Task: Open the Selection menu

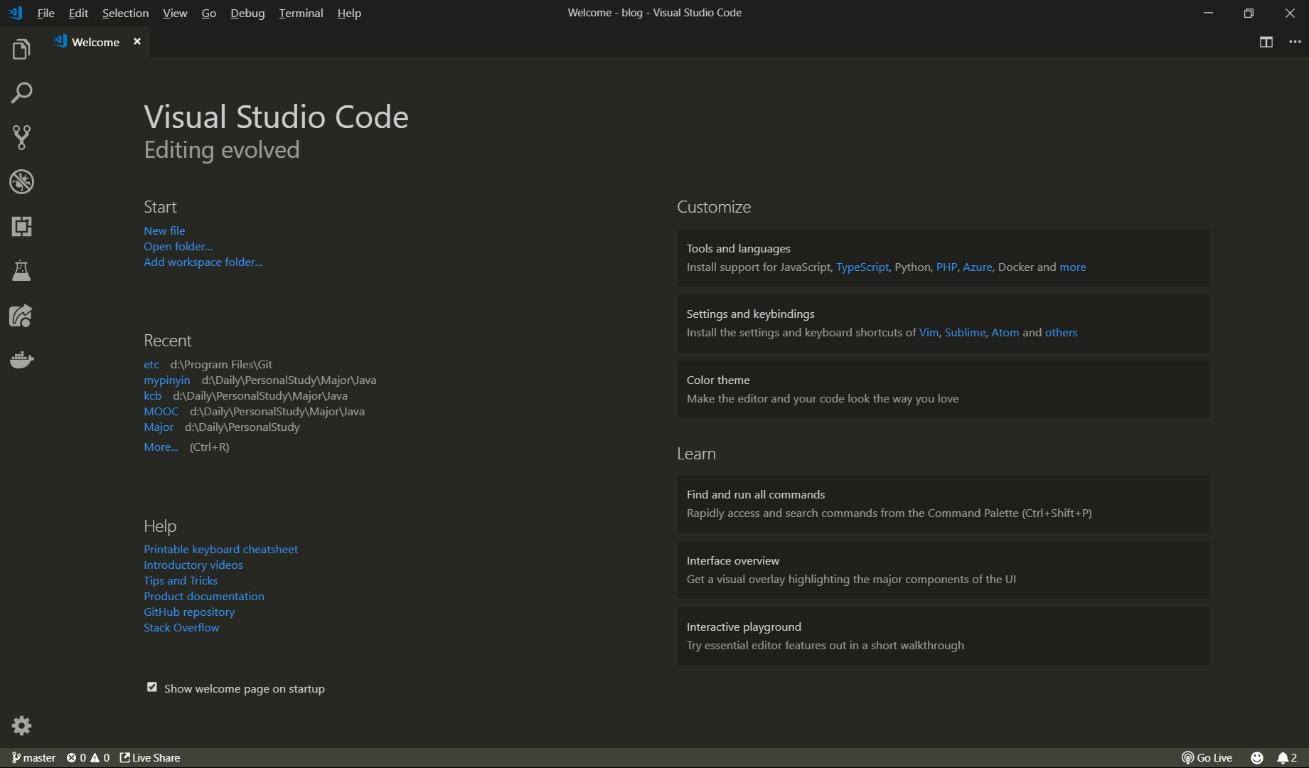Action: (x=125, y=13)
